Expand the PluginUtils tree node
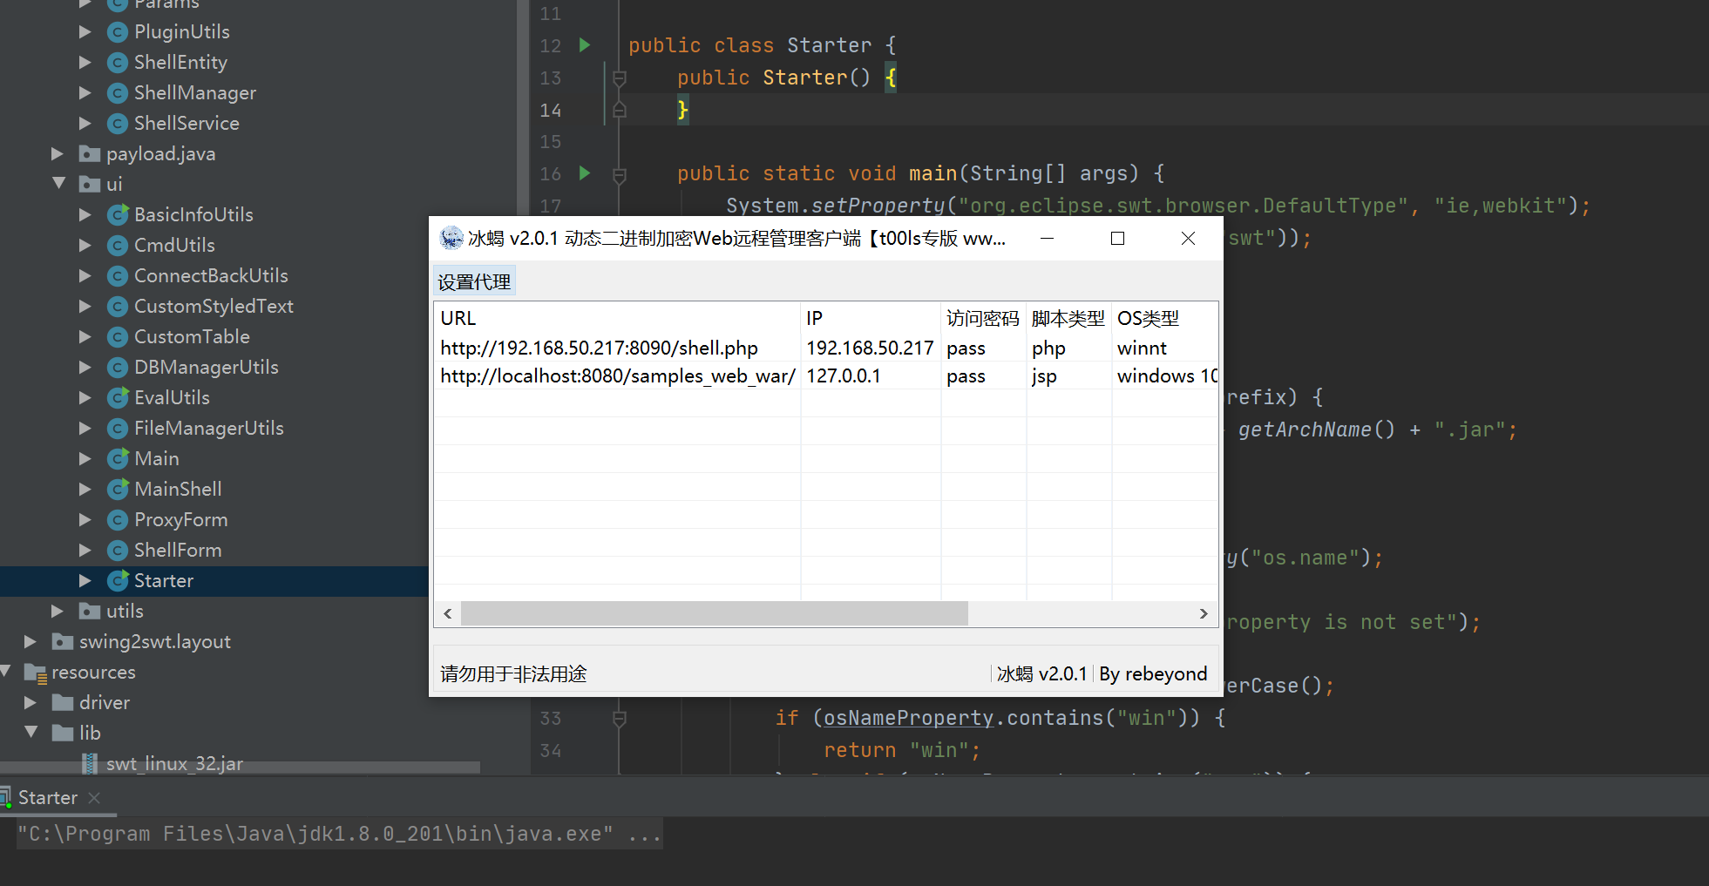Image resolution: width=1709 pixels, height=886 pixels. click(85, 32)
